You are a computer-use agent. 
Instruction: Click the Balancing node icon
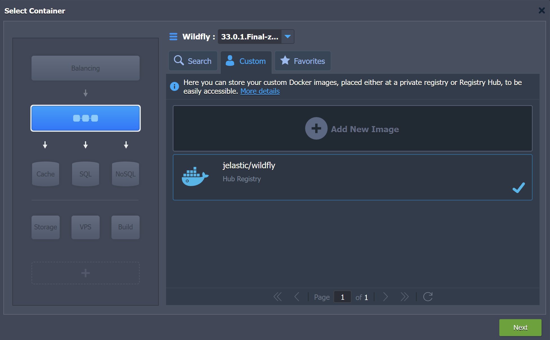tap(85, 68)
